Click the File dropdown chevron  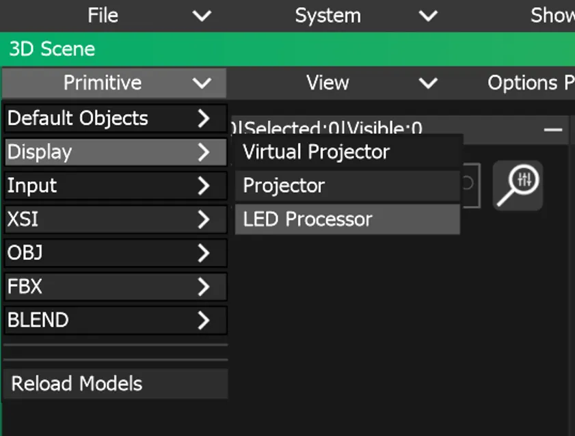pyautogui.click(x=202, y=16)
